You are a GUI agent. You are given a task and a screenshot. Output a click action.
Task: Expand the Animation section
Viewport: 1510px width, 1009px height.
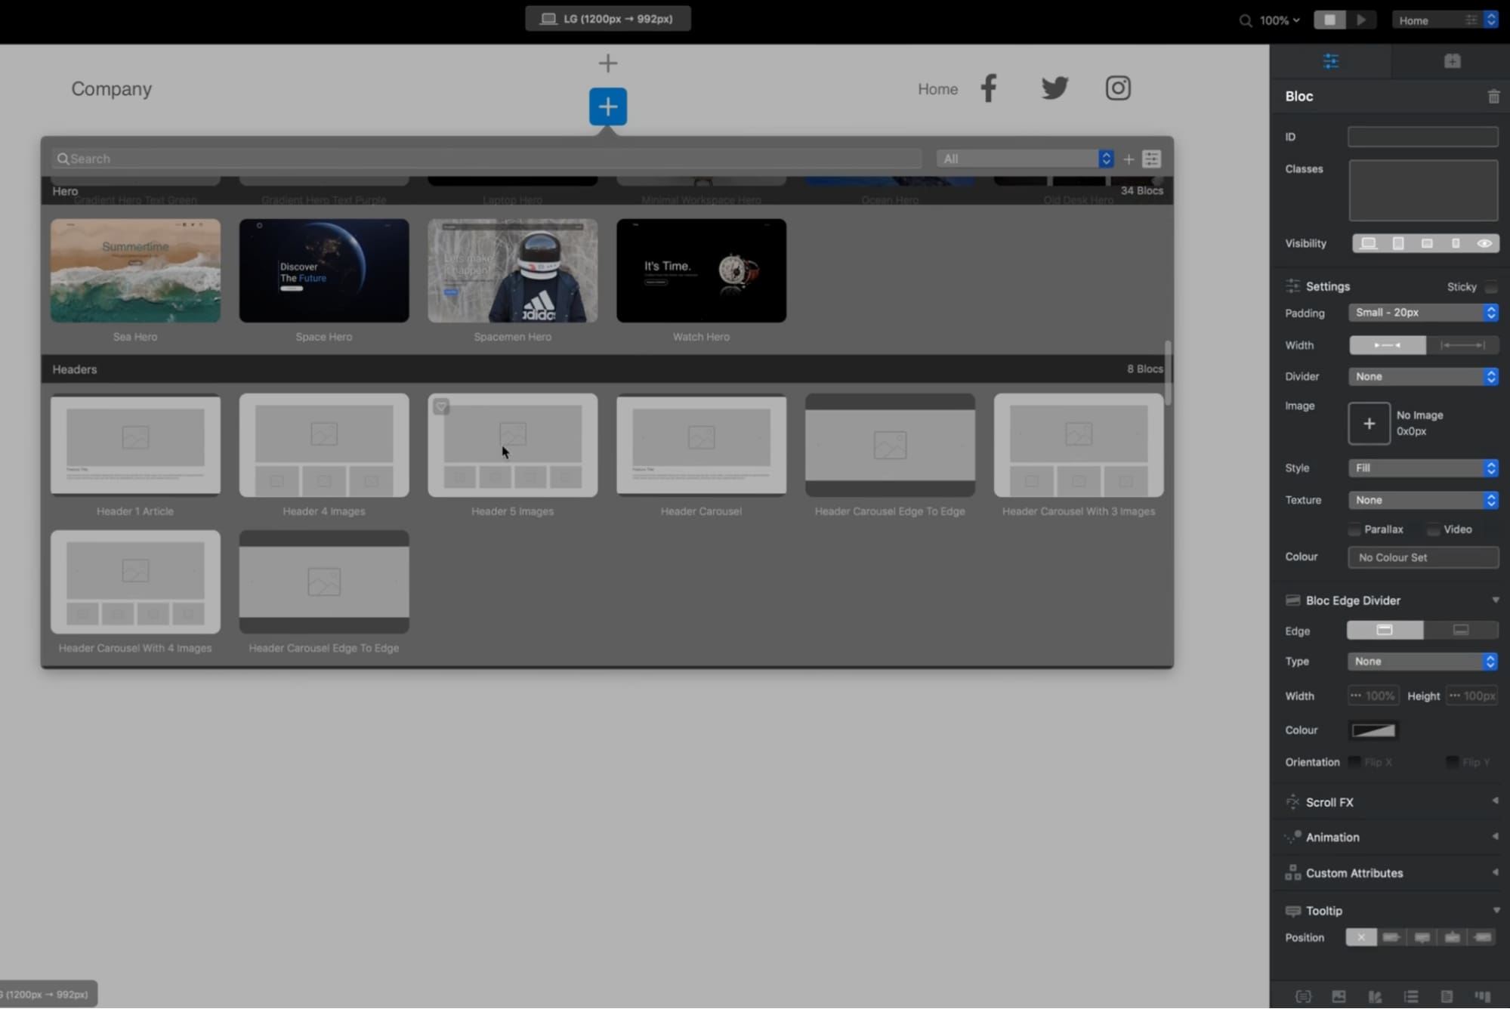pyautogui.click(x=1495, y=837)
